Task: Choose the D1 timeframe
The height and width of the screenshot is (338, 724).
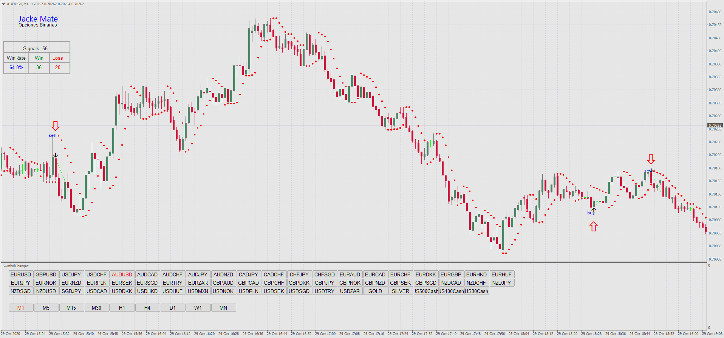Action: 173,308
